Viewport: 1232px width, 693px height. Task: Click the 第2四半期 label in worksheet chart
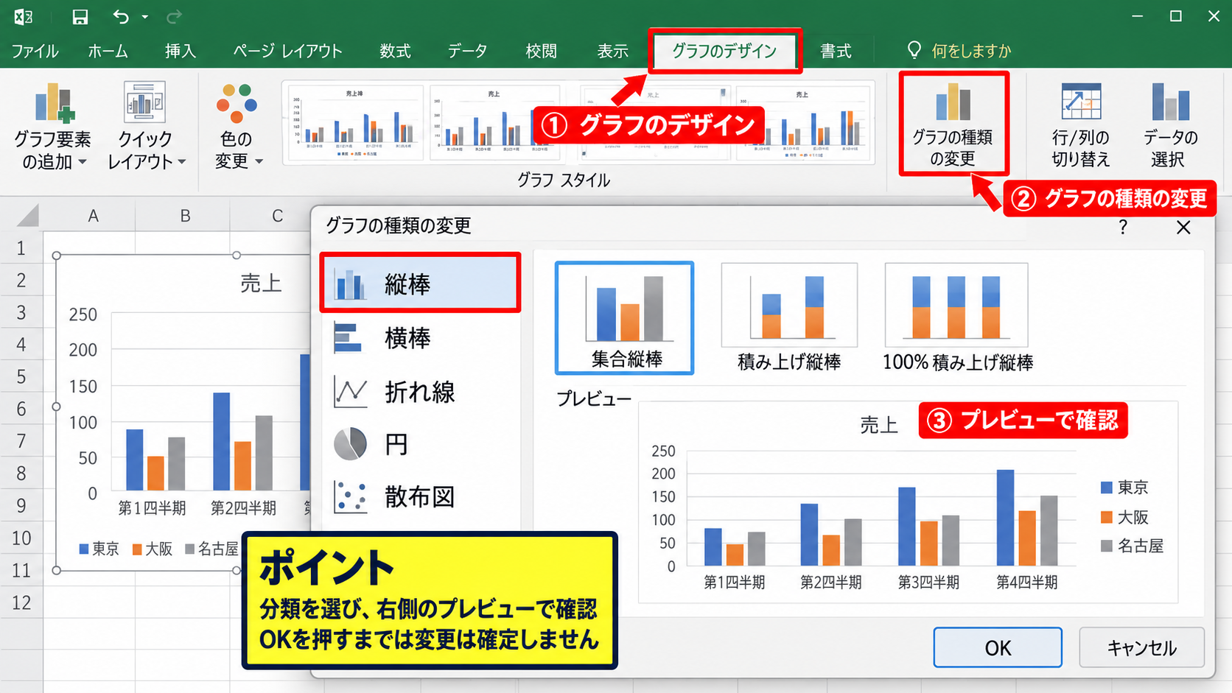[x=243, y=508]
